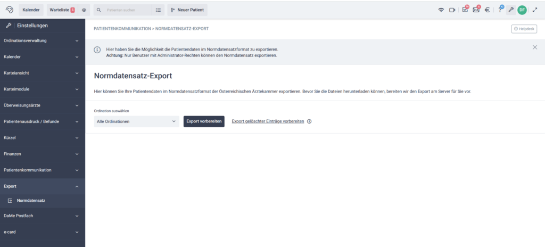Open the mail envelope icon with badge
Viewport: 545px width, 247px height.
(x=476, y=10)
